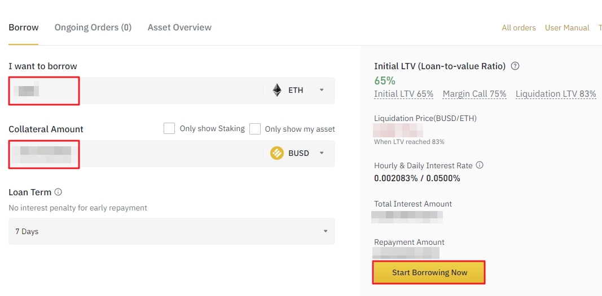Expand the 7 Days loan term dropdown
602x296 pixels.
[325, 231]
